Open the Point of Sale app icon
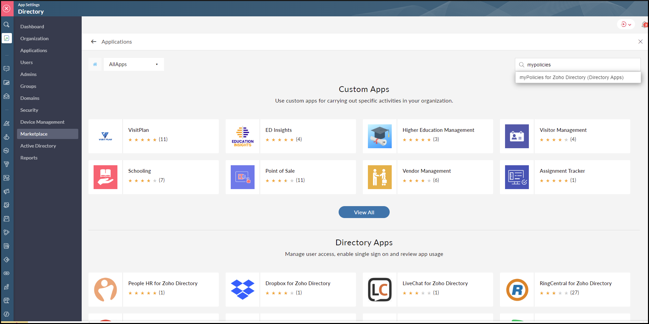649x324 pixels. 243,177
